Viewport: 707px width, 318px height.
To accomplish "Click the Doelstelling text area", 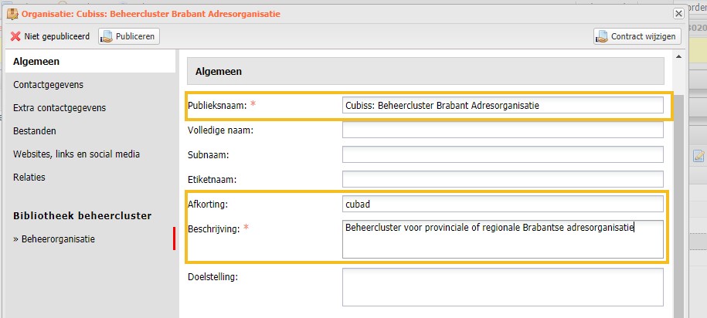I will coord(503,287).
